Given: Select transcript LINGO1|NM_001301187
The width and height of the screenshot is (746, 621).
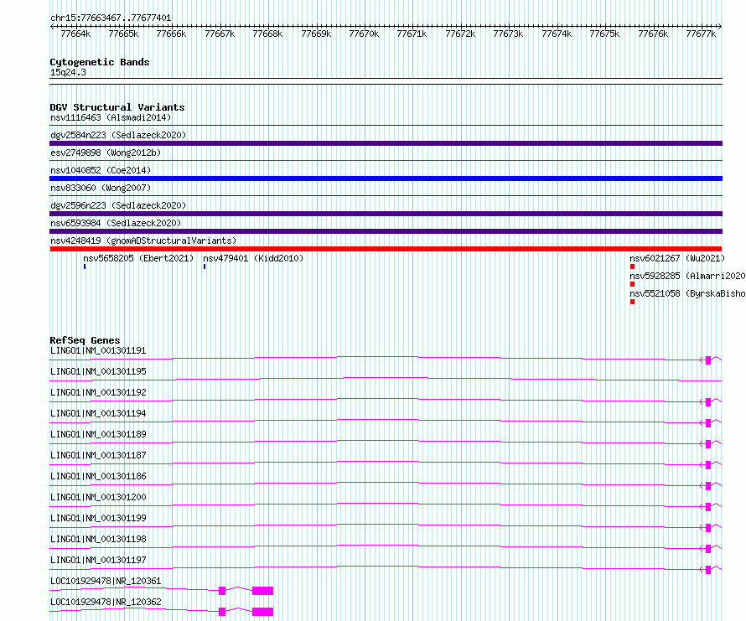Looking at the screenshot, I should (x=98, y=455).
